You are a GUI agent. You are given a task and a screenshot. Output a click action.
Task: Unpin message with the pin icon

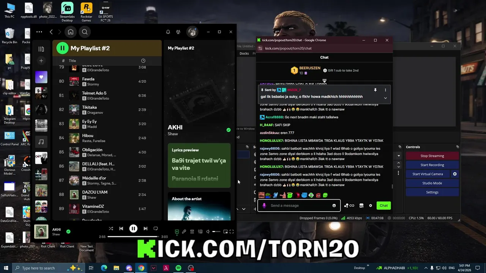(375, 90)
